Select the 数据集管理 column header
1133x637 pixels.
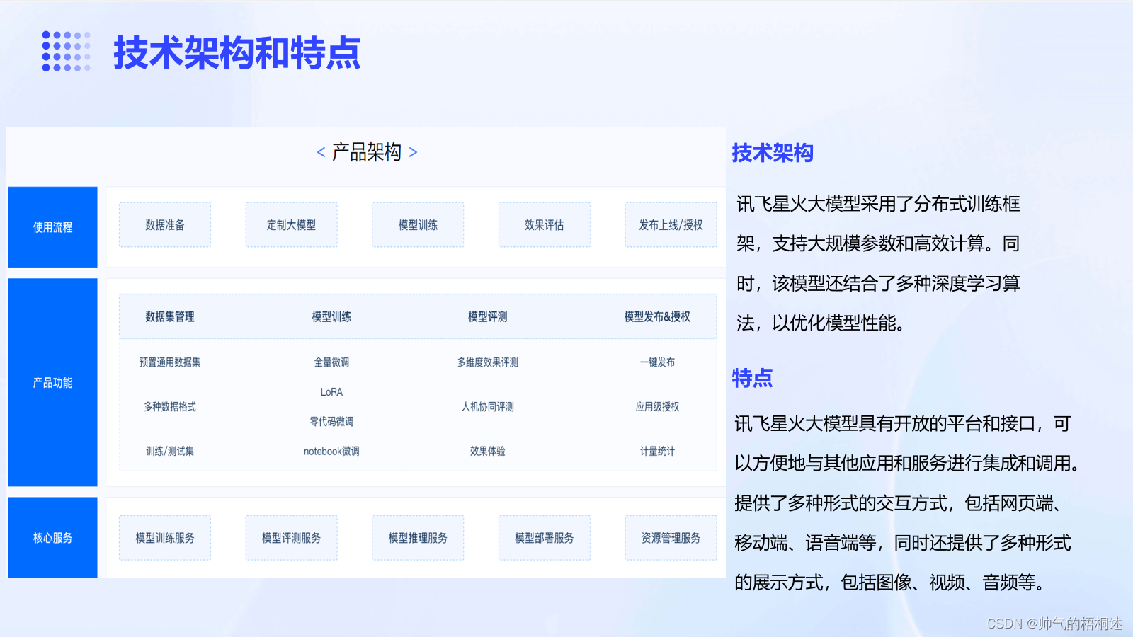pos(169,316)
